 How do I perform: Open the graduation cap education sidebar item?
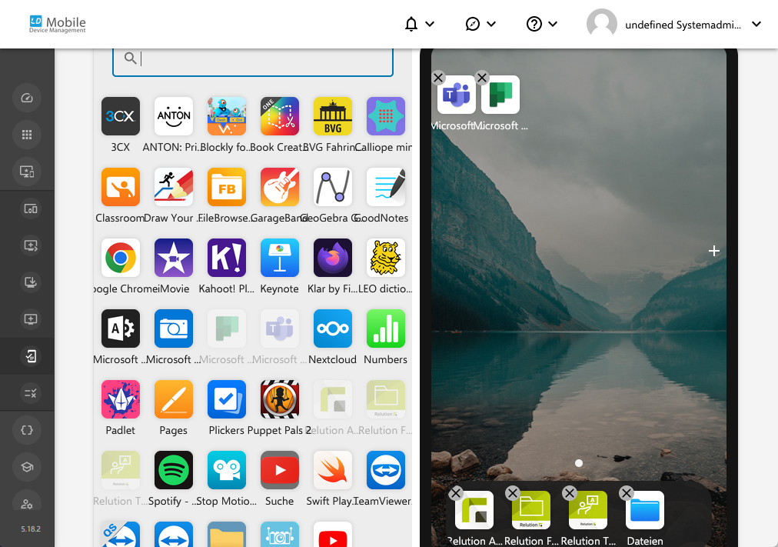[27, 466]
